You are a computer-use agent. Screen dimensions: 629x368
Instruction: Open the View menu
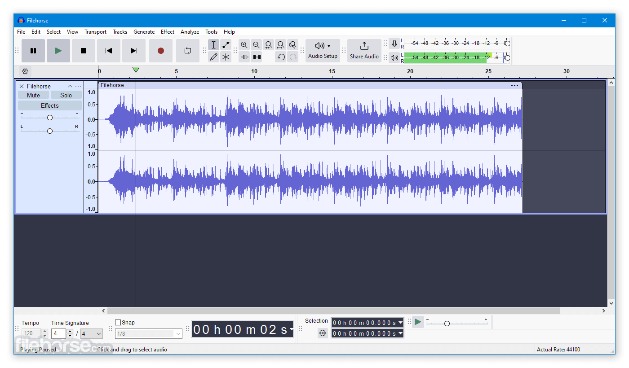(72, 32)
